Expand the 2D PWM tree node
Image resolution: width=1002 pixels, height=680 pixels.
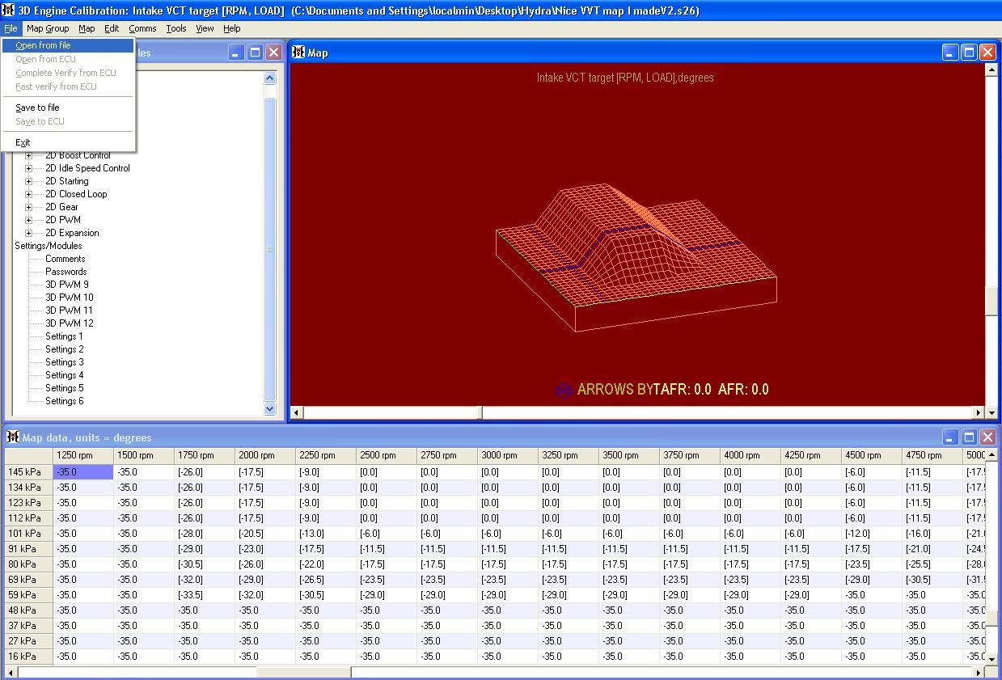(x=27, y=219)
